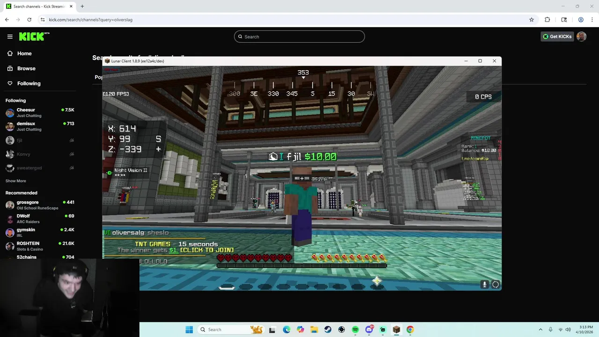Open Chrome three-dot menu

[x=592, y=20]
